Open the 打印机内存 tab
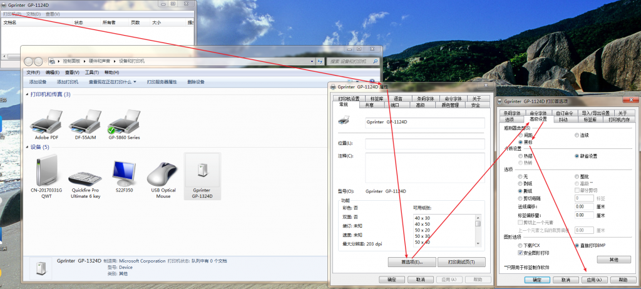641x289 pixels. (x=618, y=119)
